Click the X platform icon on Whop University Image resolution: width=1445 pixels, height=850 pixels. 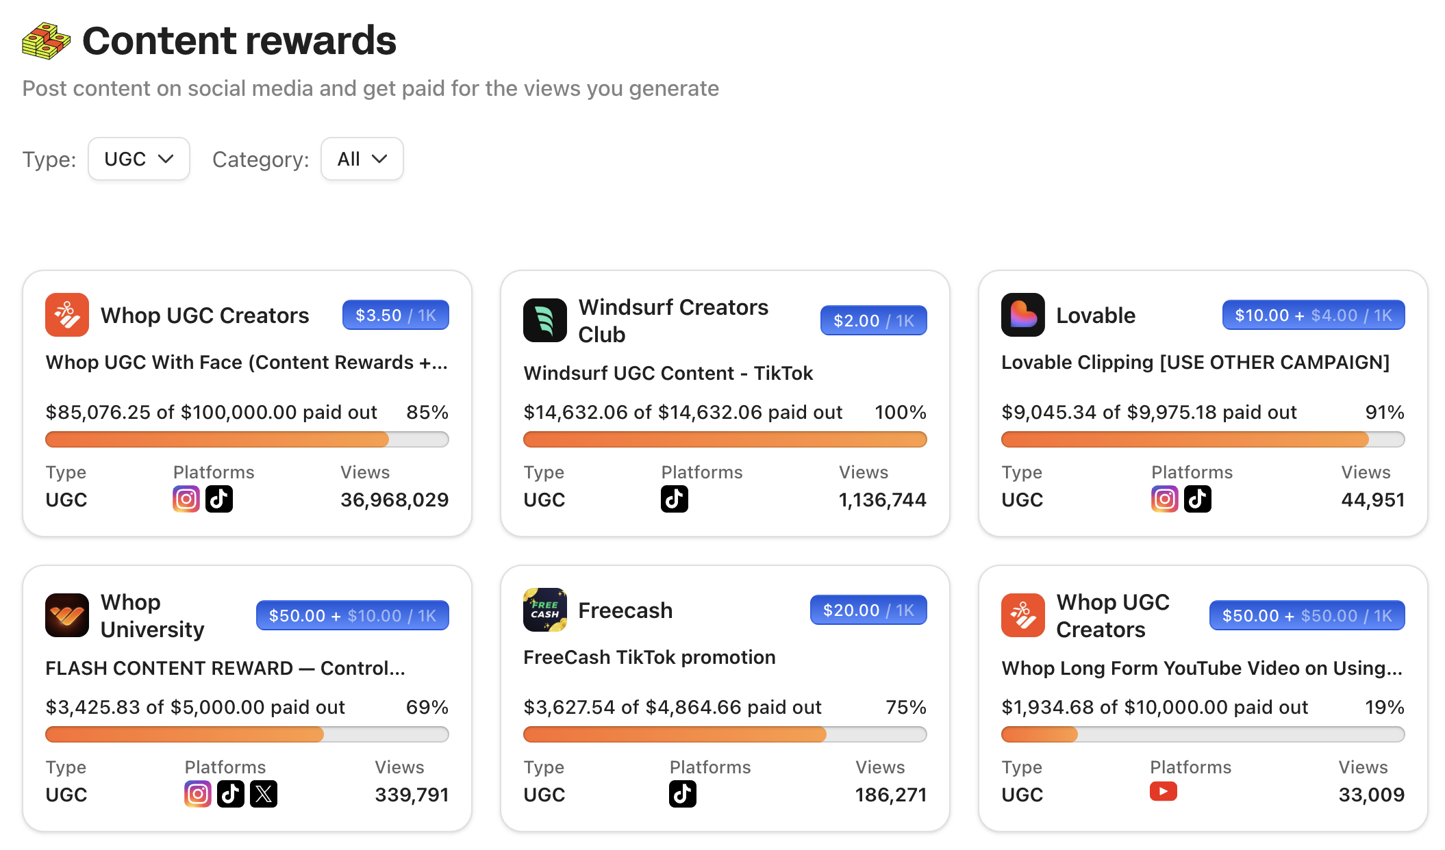[x=264, y=794]
